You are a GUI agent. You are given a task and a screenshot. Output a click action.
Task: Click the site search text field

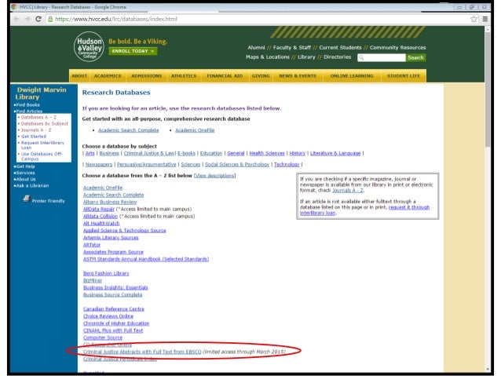coord(382,57)
